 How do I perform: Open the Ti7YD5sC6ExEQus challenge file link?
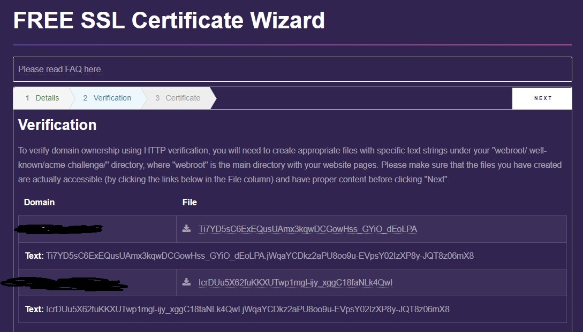click(x=307, y=229)
